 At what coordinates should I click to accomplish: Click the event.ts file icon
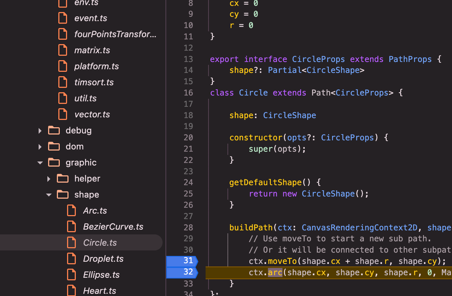point(63,18)
